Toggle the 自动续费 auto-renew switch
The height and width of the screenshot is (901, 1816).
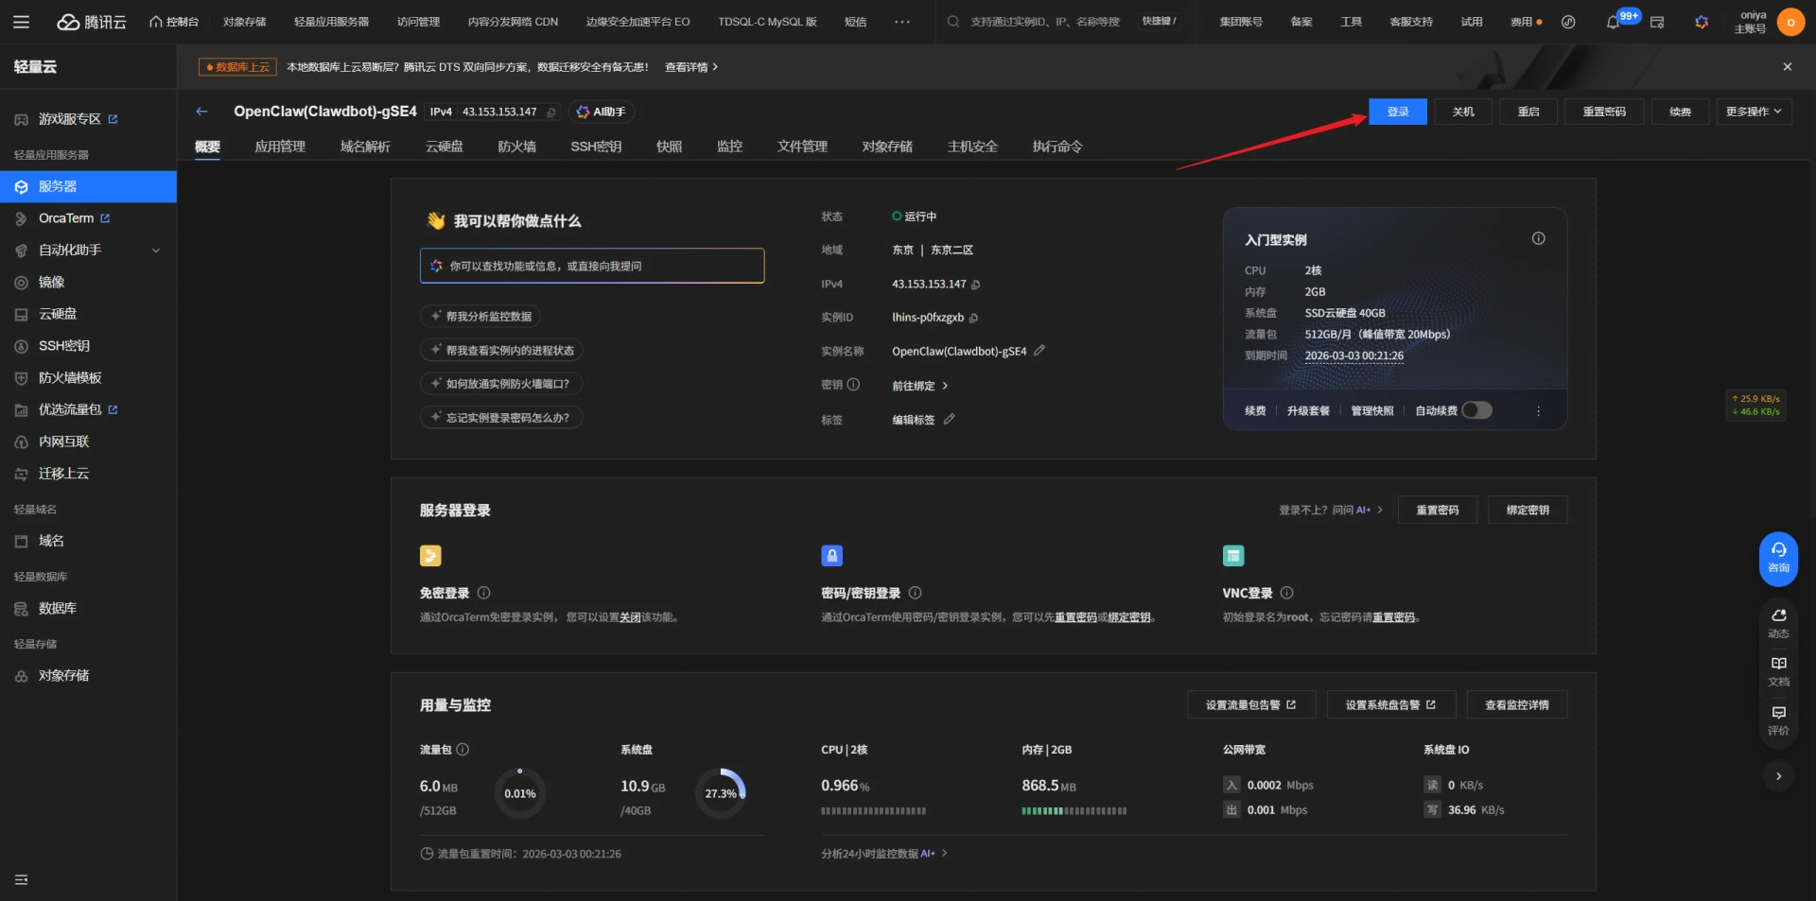(1476, 410)
